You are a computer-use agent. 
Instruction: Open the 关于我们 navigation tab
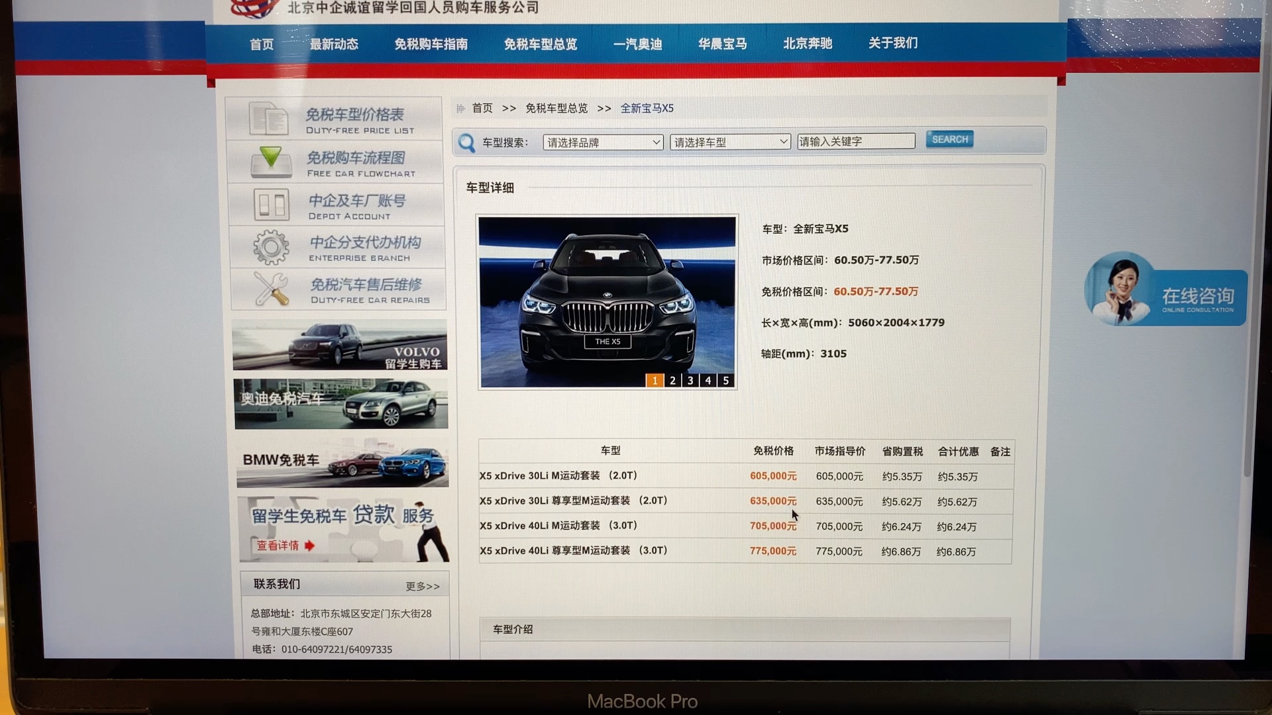(893, 43)
